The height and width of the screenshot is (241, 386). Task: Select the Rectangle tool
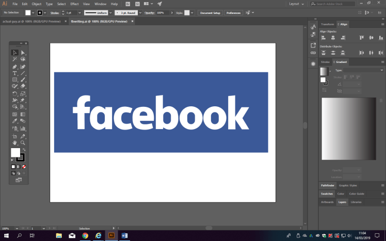(14, 79)
